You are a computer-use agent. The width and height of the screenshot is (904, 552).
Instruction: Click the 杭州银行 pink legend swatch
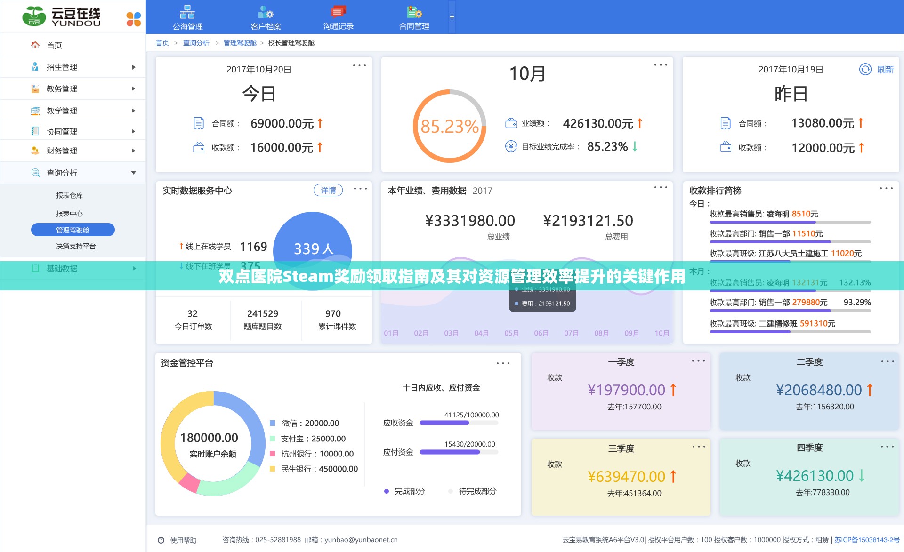(x=272, y=454)
